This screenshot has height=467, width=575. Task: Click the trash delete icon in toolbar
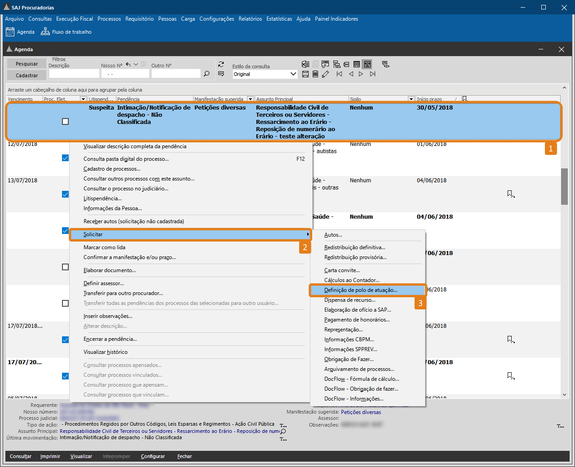[x=315, y=74]
